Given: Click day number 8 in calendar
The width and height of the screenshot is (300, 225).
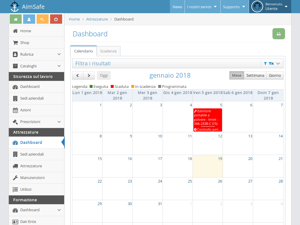Looking at the screenshot, I should [101, 136].
